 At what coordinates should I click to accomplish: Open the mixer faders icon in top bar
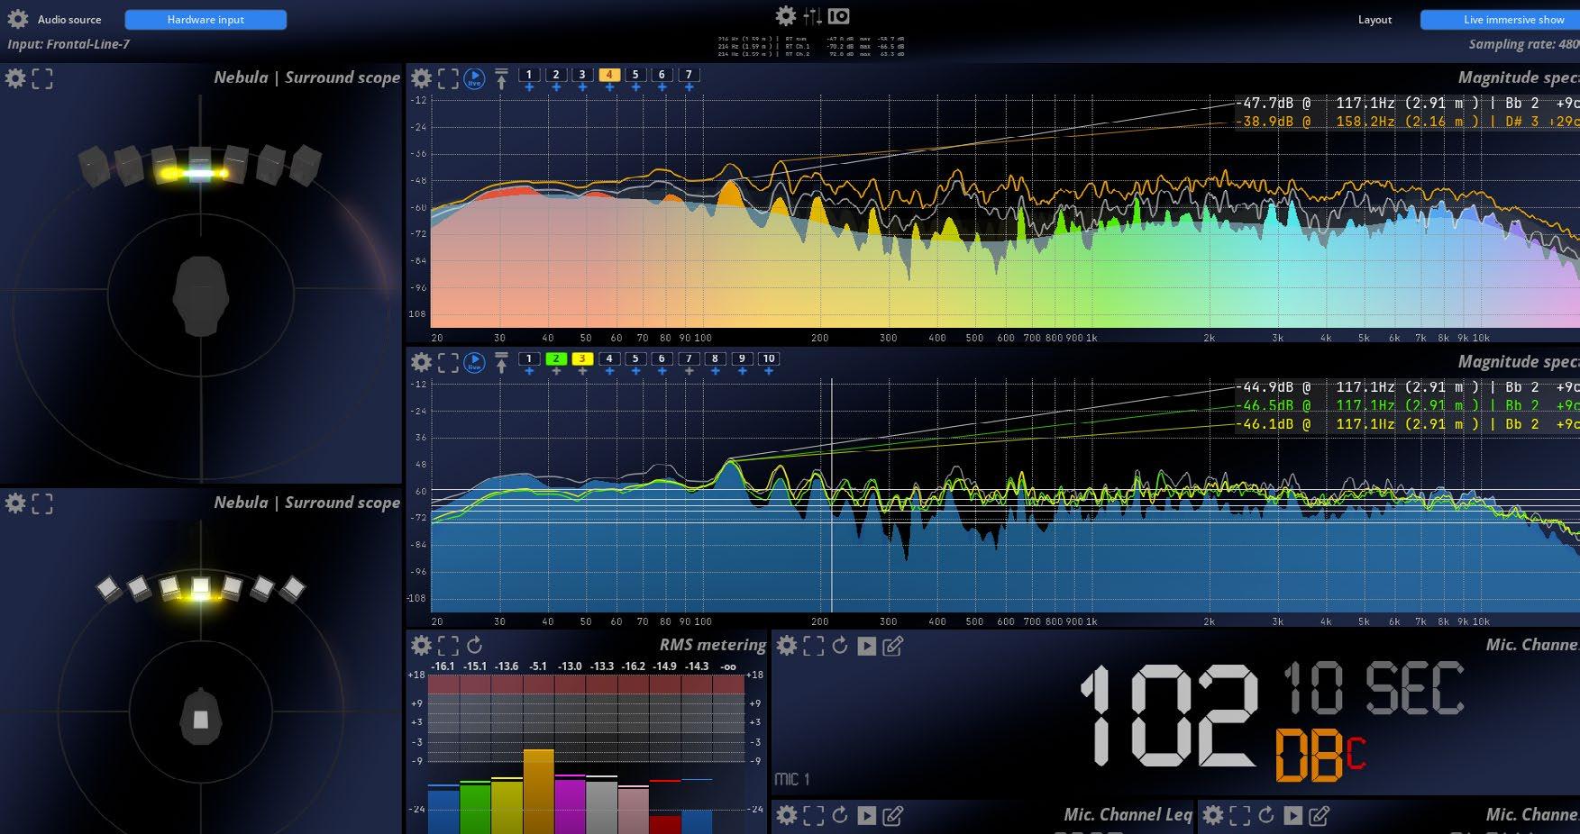coord(812,16)
